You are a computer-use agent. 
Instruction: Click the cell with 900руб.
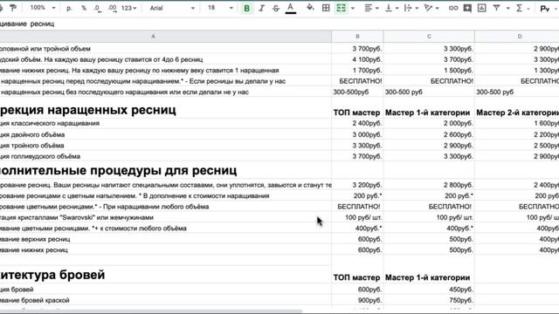pos(357,300)
